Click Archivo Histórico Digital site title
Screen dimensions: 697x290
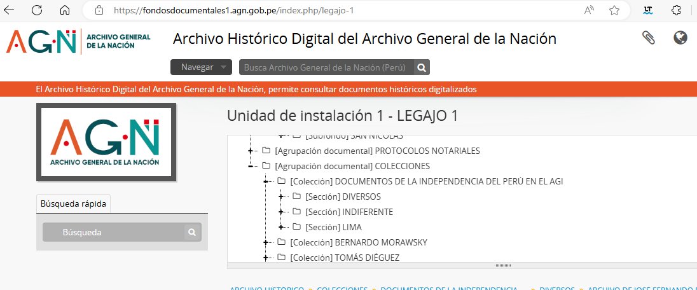pos(364,39)
